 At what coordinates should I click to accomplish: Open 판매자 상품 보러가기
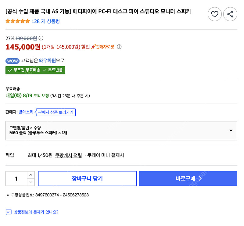56,112
